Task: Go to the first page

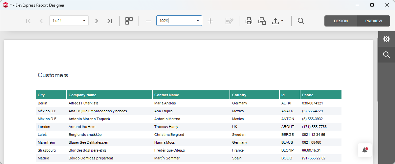Action: pyautogui.click(x=28, y=21)
